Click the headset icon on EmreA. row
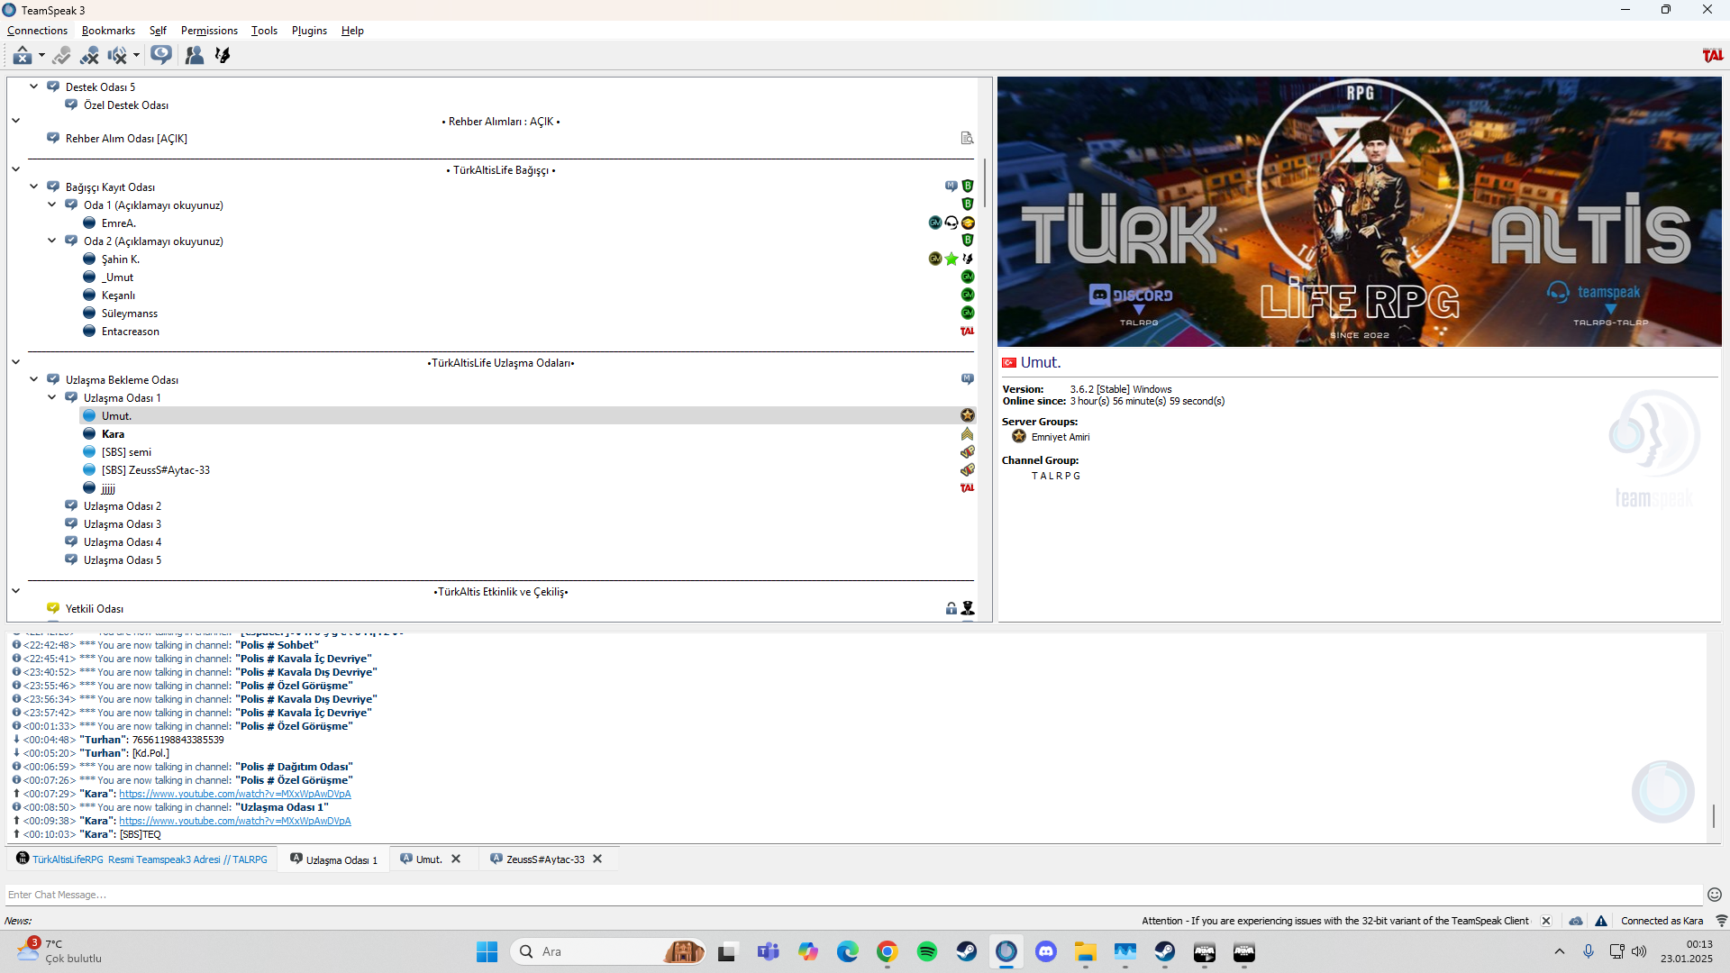 click(x=951, y=223)
